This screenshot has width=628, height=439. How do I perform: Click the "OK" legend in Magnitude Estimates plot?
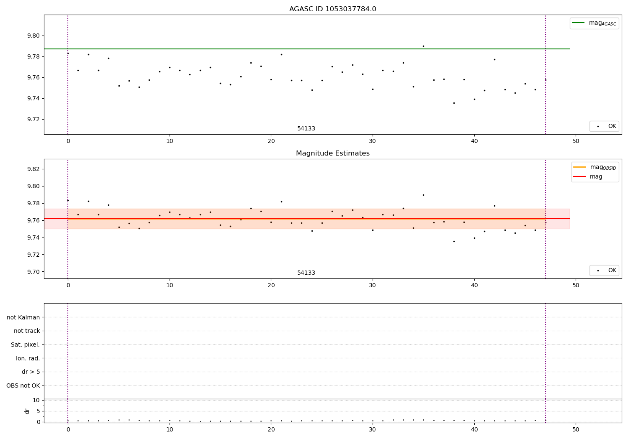(x=604, y=270)
